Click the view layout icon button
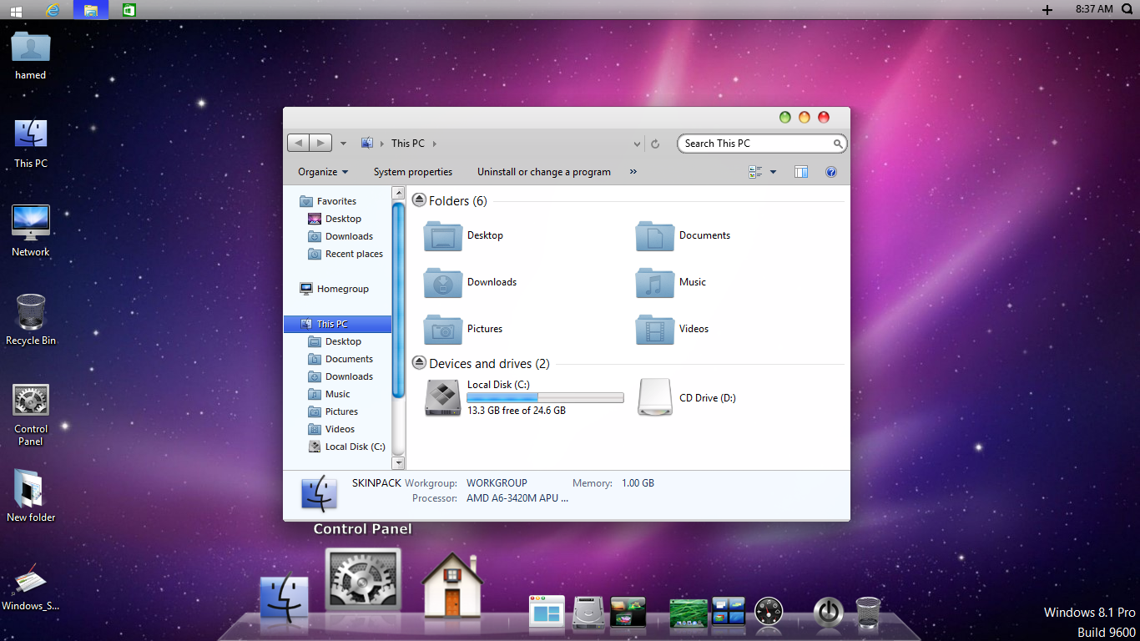 [x=756, y=172]
